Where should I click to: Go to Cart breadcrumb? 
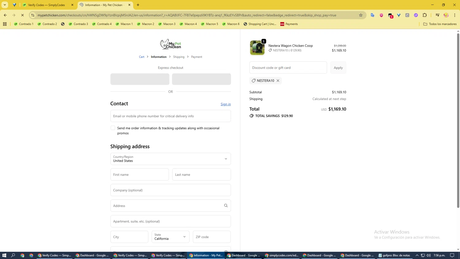pos(142,57)
